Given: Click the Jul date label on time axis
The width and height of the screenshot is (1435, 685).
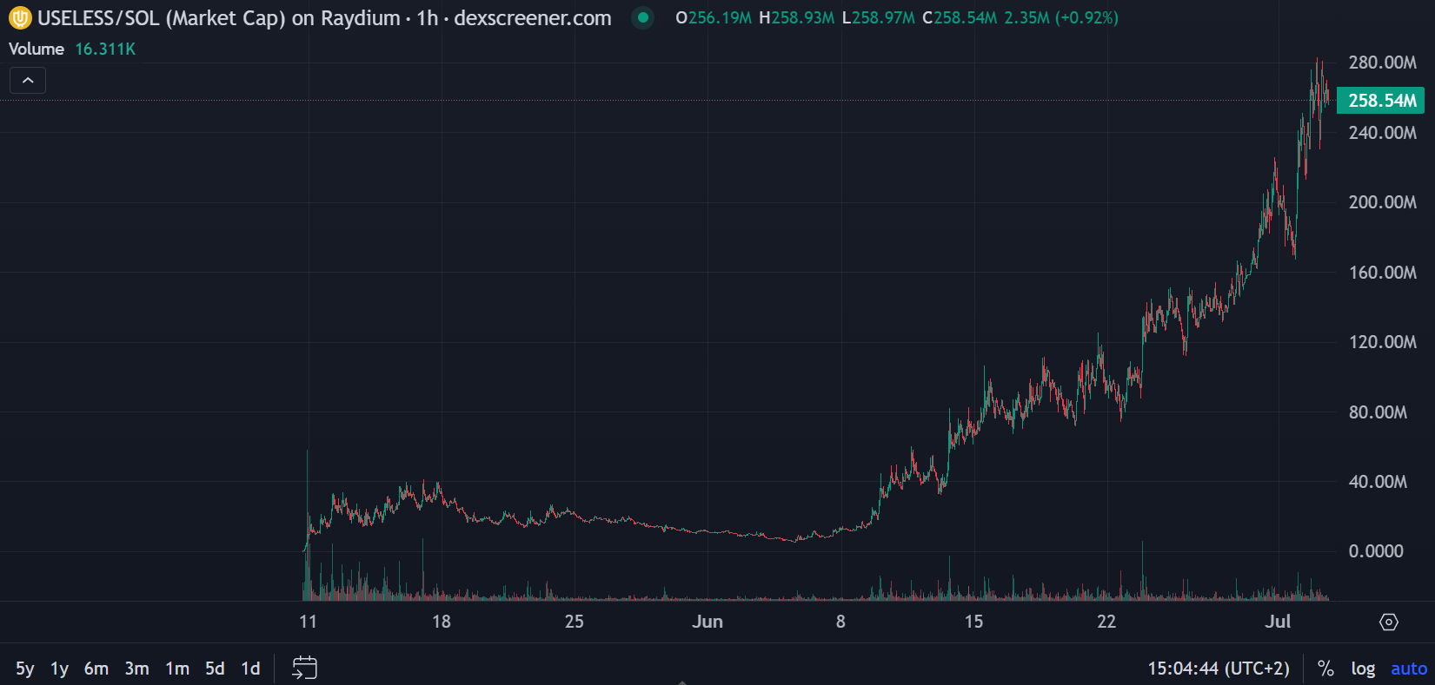Looking at the screenshot, I should [1278, 622].
